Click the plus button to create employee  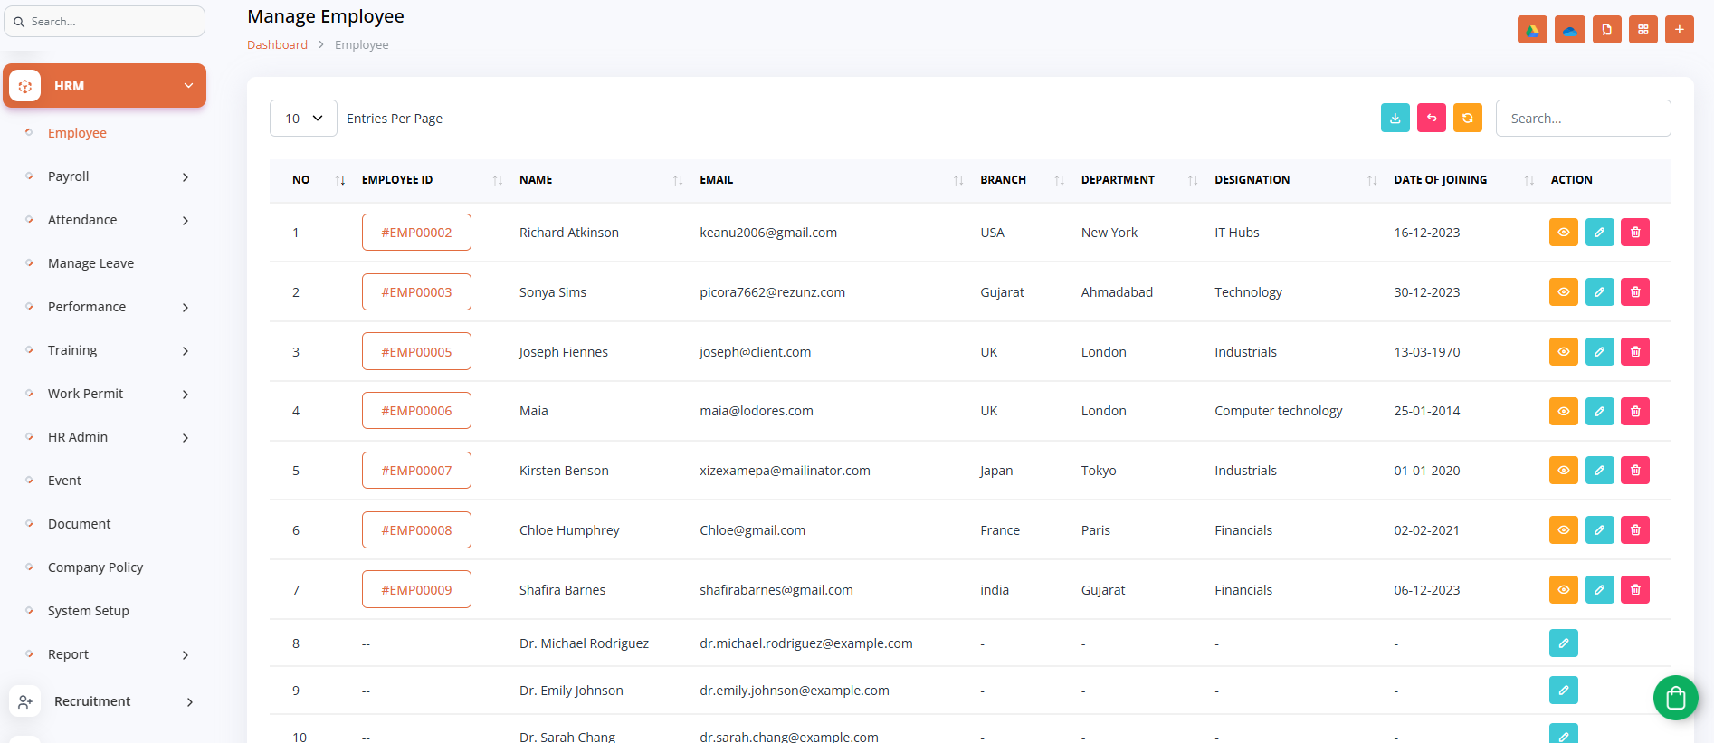[1679, 30]
